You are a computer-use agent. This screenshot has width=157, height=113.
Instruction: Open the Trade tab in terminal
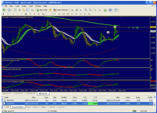click(7, 107)
